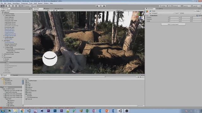
Task: Open the Account dropdown
Action: [x=176, y=6]
